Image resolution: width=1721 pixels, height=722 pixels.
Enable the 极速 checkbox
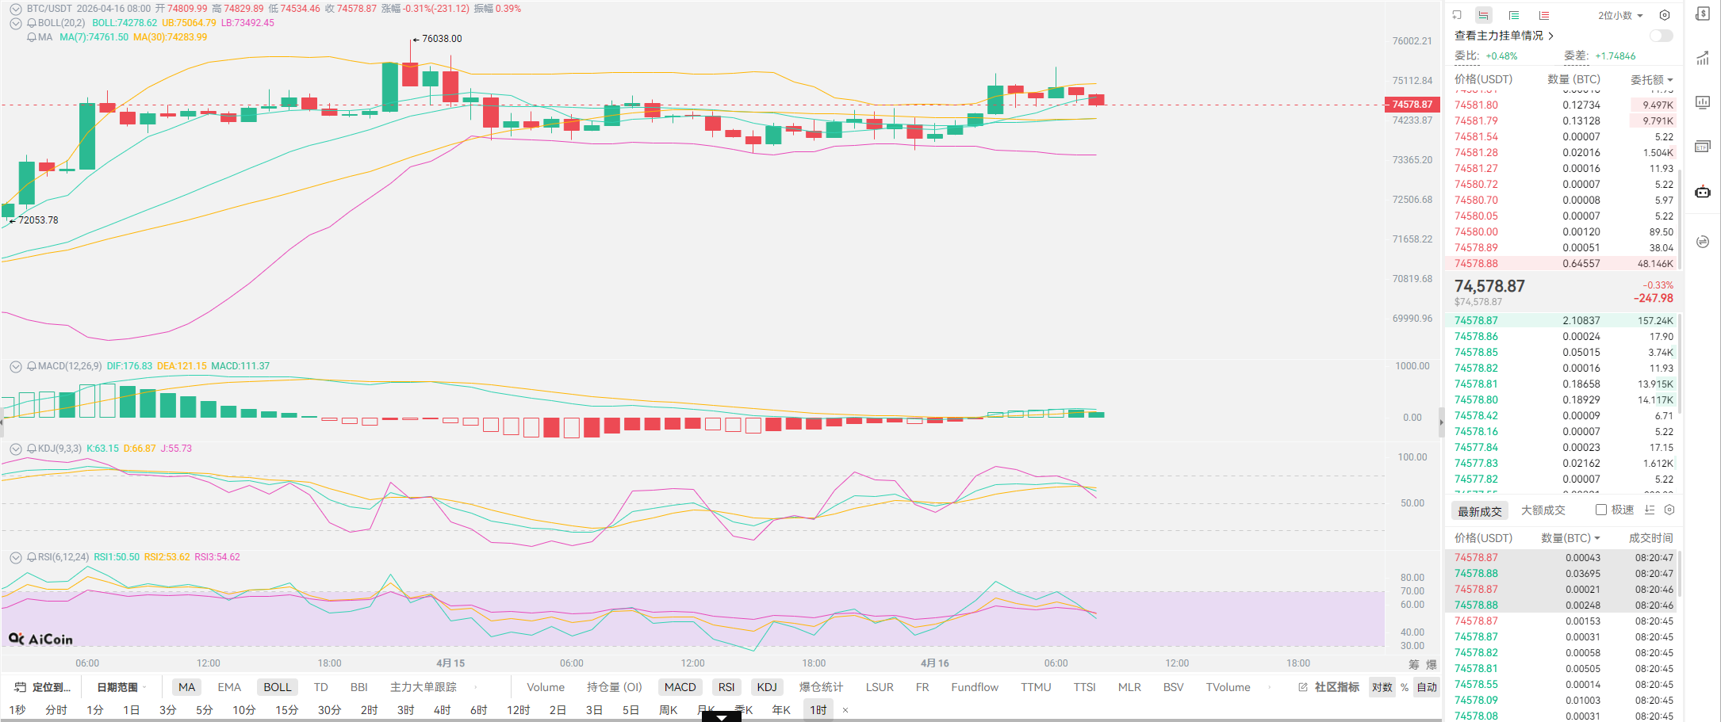point(1601,510)
